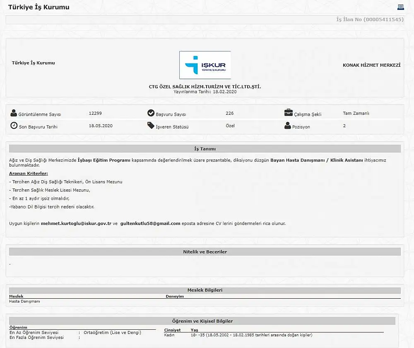
Task: Click the Tercihen Sağlık Meslek Lisesi Mezunu line
Action: 50,190
